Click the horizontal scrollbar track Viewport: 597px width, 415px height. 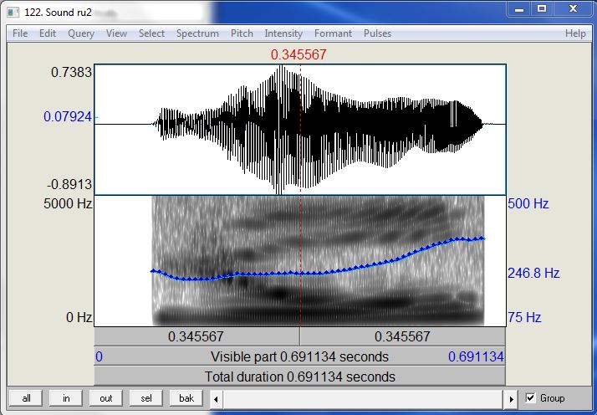(364, 399)
